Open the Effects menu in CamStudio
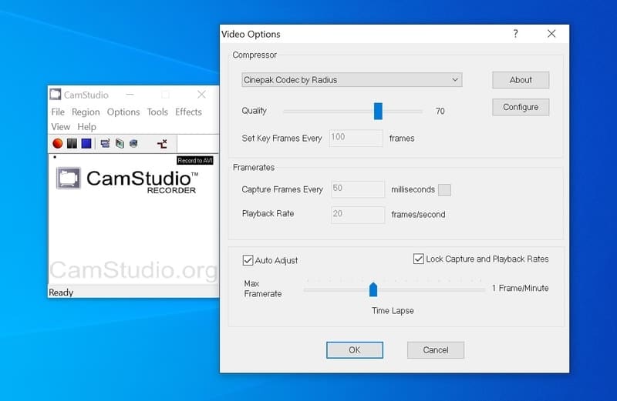The width and height of the screenshot is (617, 401). [188, 112]
